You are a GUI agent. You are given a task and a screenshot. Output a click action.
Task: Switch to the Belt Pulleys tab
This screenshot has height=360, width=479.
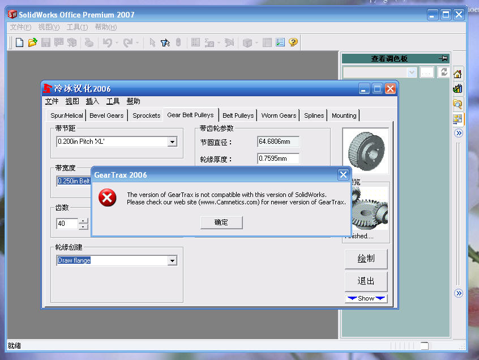[238, 115]
